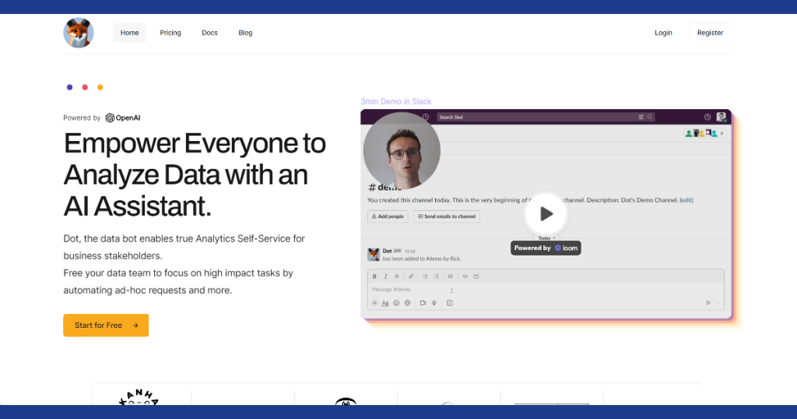Click the Start for Free button

click(x=106, y=326)
